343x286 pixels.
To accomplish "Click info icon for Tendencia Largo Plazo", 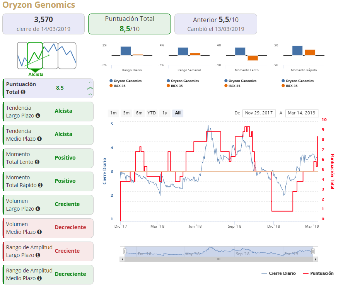I will pyautogui.click(x=38, y=116).
